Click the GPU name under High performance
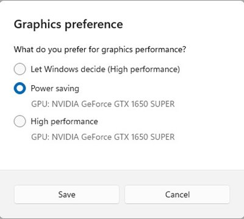This screenshot has width=244, height=219. [x=103, y=137]
